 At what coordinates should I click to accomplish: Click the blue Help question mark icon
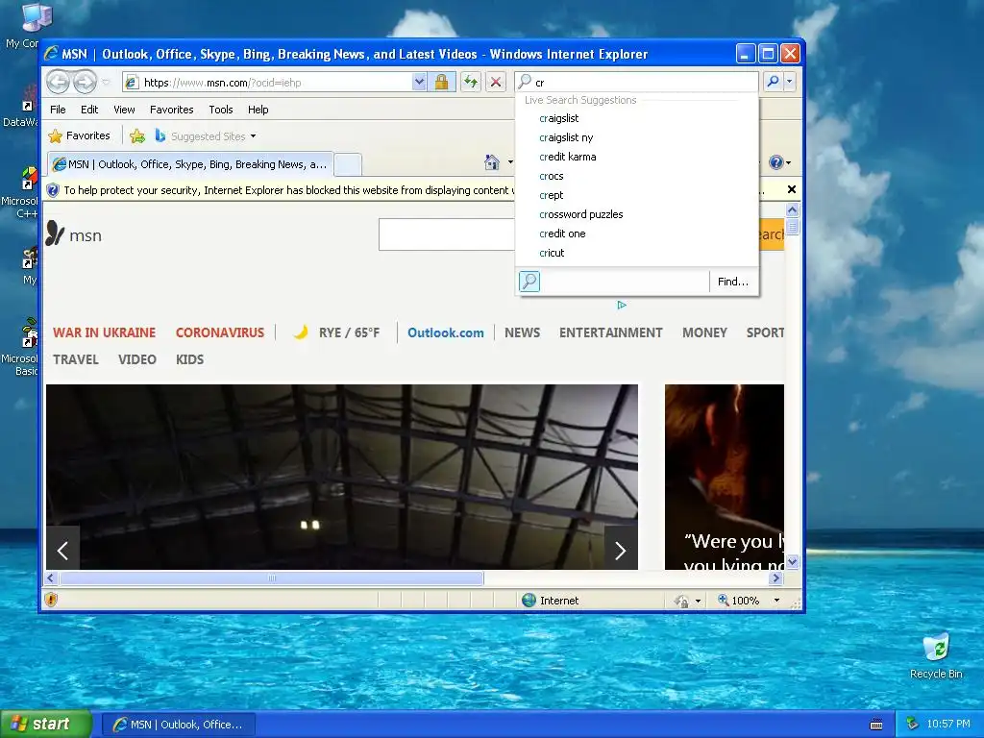point(776,162)
